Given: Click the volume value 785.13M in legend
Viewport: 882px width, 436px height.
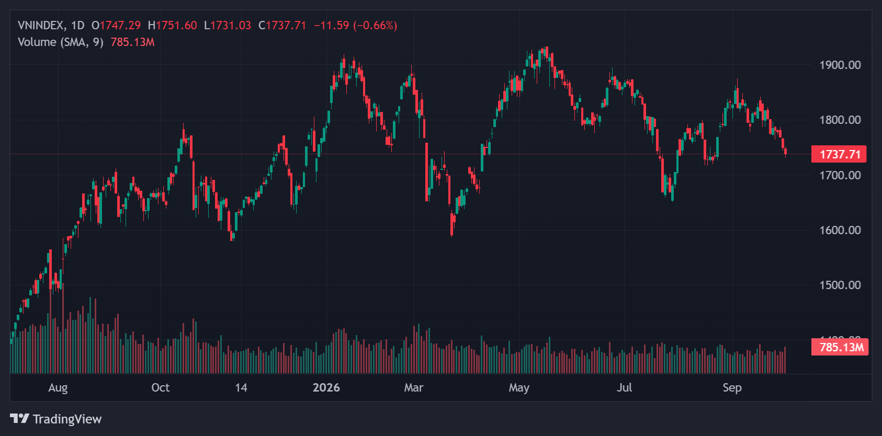Looking at the screenshot, I should click(x=133, y=42).
